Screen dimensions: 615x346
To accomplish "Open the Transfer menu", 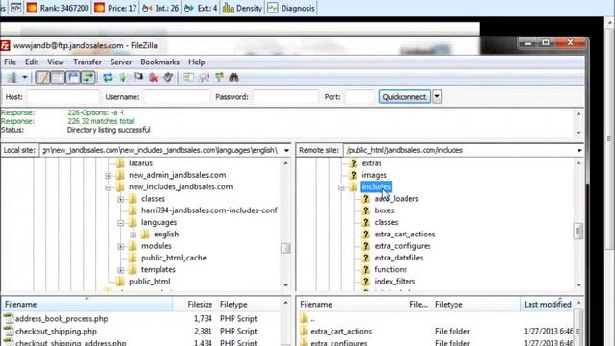I will point(87,62).
